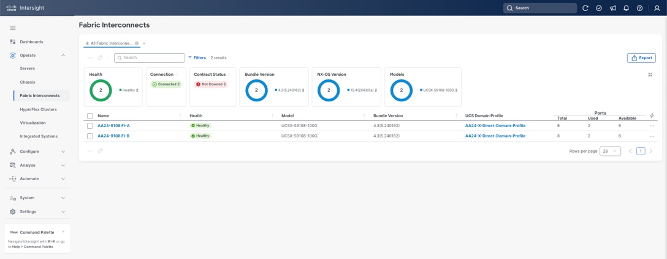Click the green Health donut chart
667x259 pixels.
coord(101,90)
